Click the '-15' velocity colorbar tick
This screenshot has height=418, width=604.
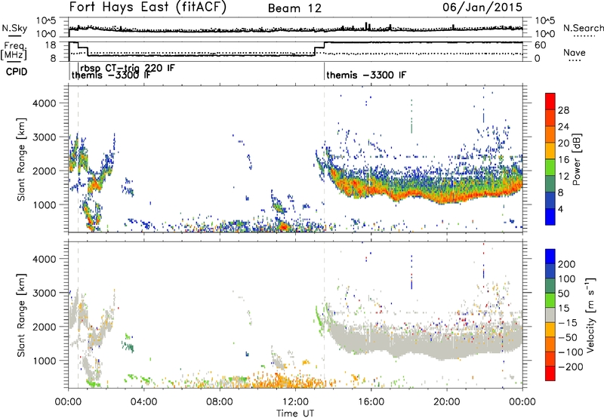[x=567, y=322]
